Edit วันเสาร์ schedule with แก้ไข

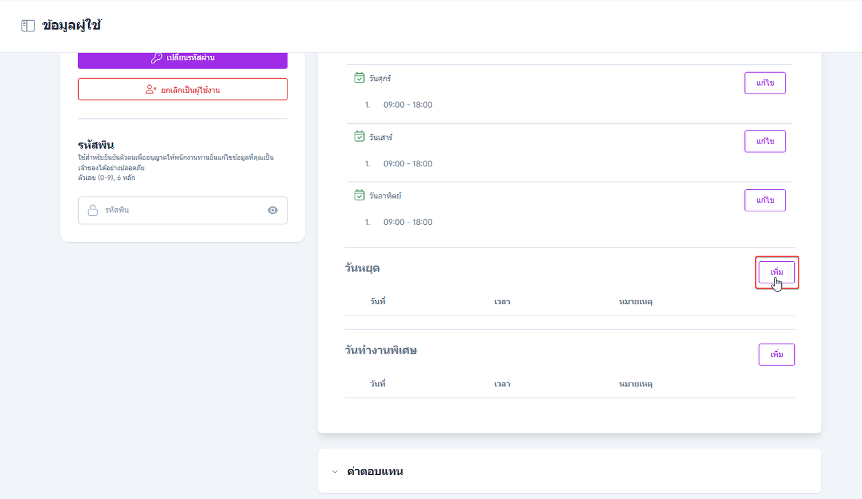(x=765, y=141)
